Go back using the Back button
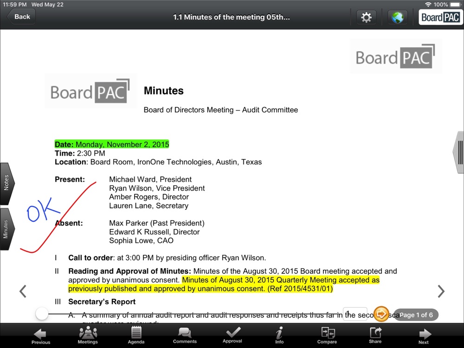This screenshot has height=348, width=464. tap(21, 17)
